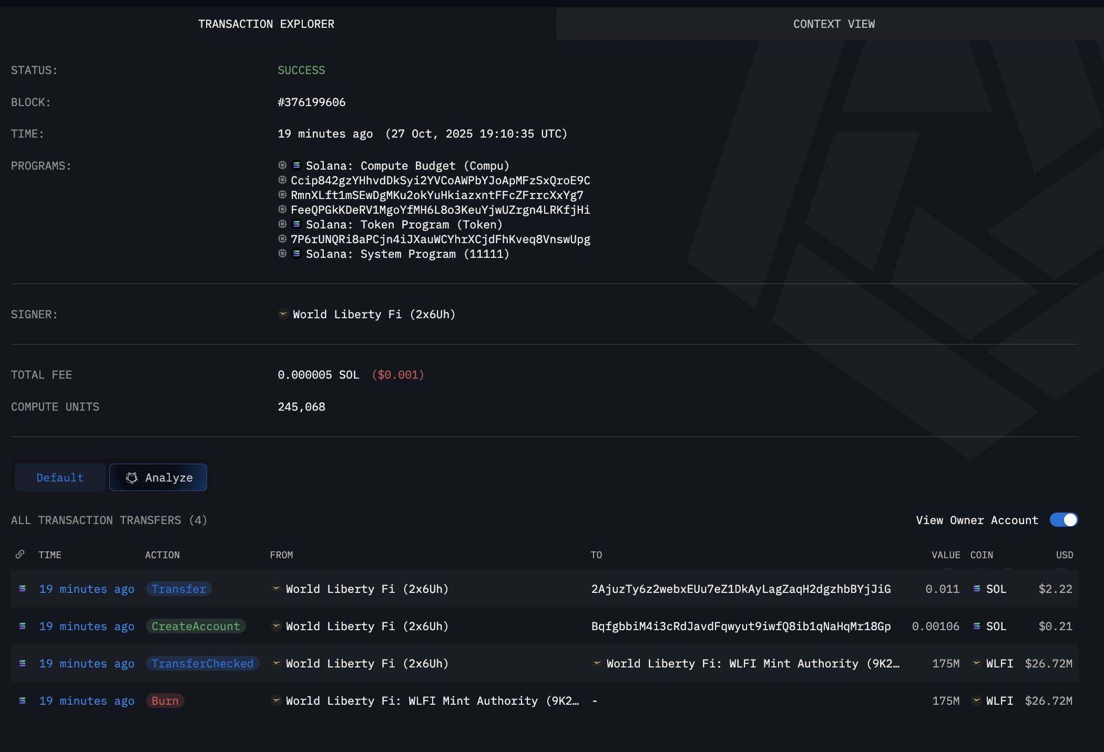Screen dimensions: 1104x752
Task: Click the Analyze button's sparkle icon
Action: (131, 478)
